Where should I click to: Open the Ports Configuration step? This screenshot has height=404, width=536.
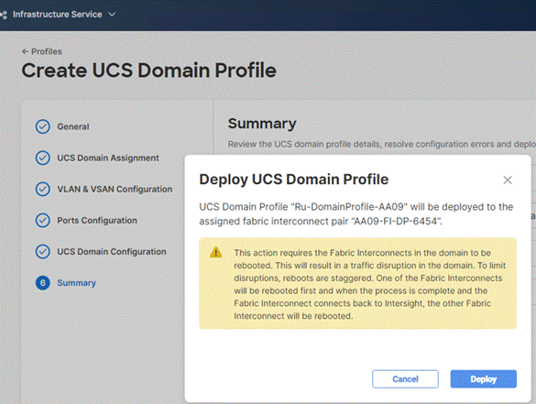(97, 221)
